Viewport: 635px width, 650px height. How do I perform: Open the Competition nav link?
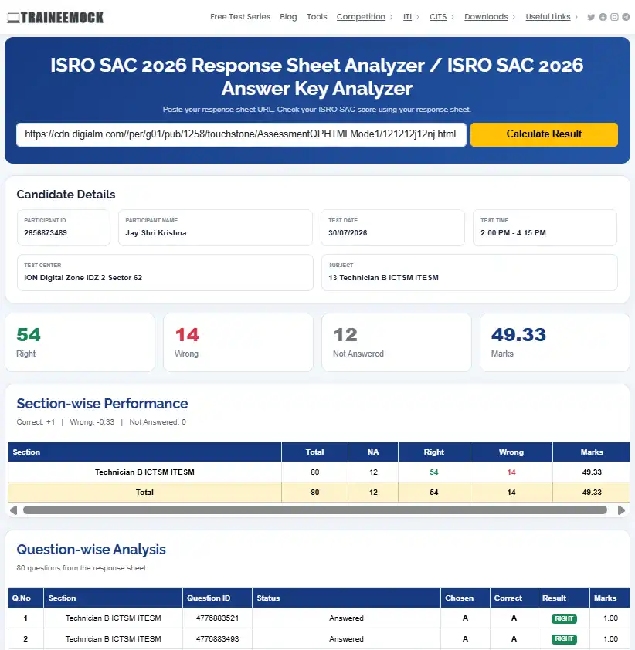point(361,16)
